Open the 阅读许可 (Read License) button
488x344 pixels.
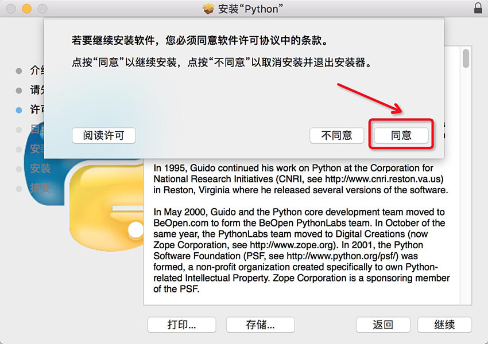click(104, 135)
